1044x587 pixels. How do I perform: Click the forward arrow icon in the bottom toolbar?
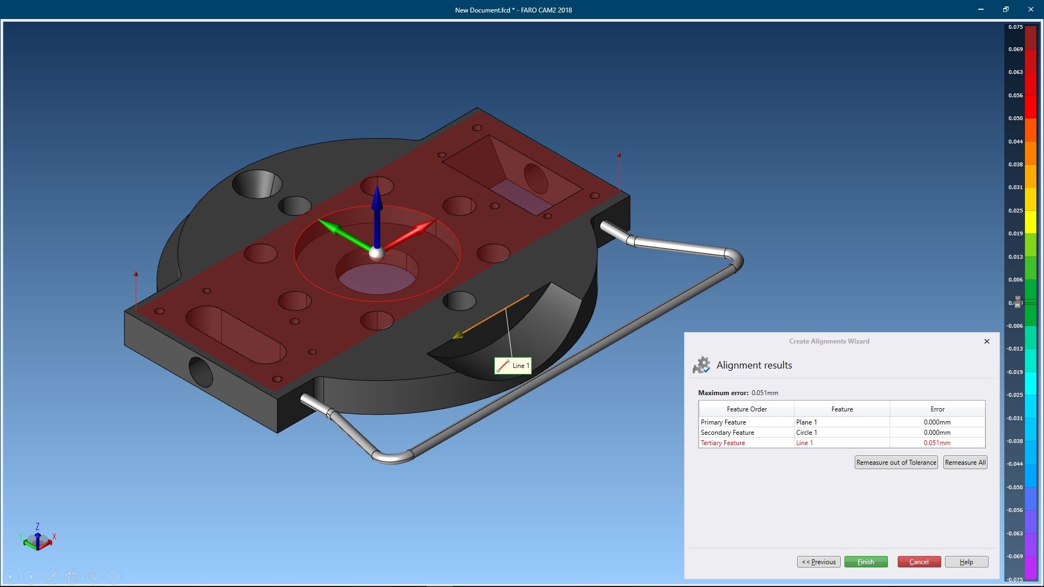(31, 576)
